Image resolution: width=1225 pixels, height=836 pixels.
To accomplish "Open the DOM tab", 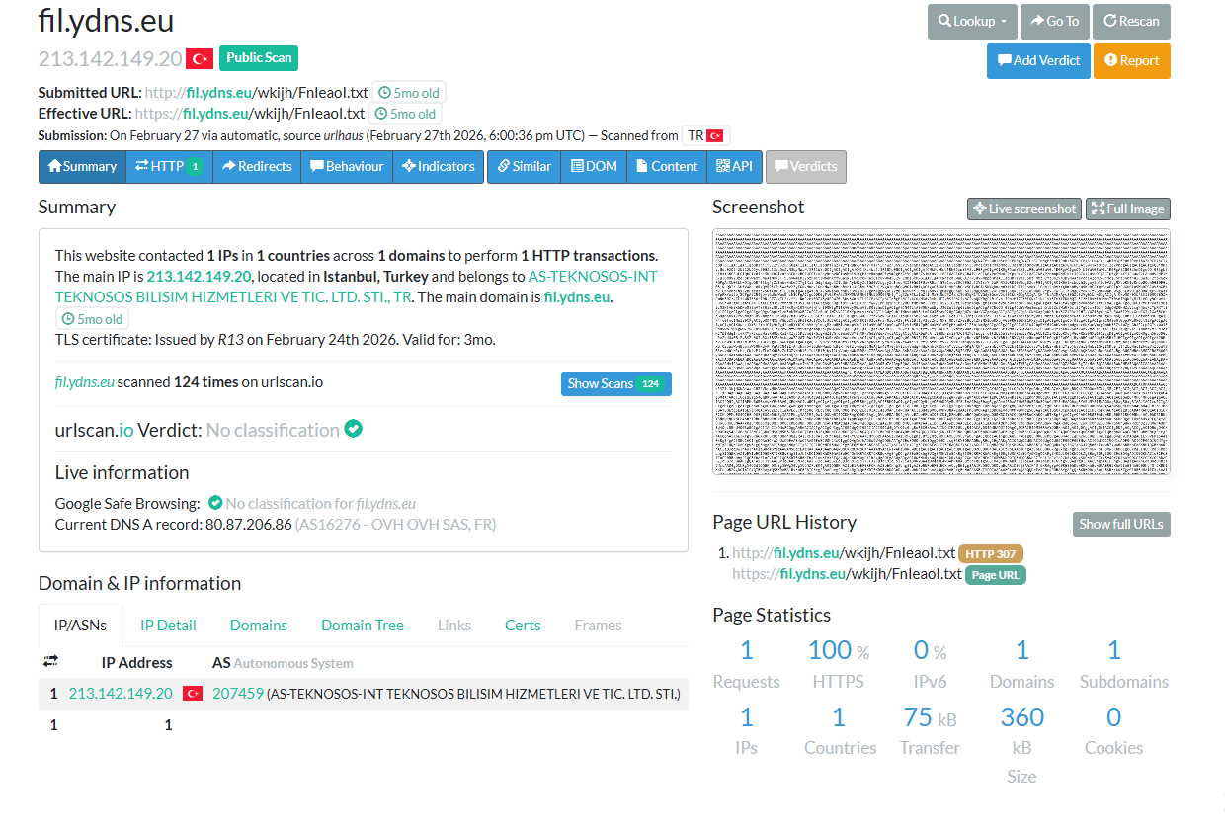I will point(594,166).
